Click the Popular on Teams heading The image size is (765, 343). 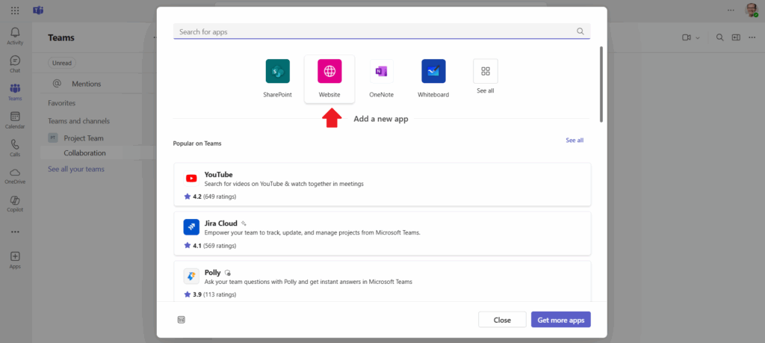(x=197, y=143)
